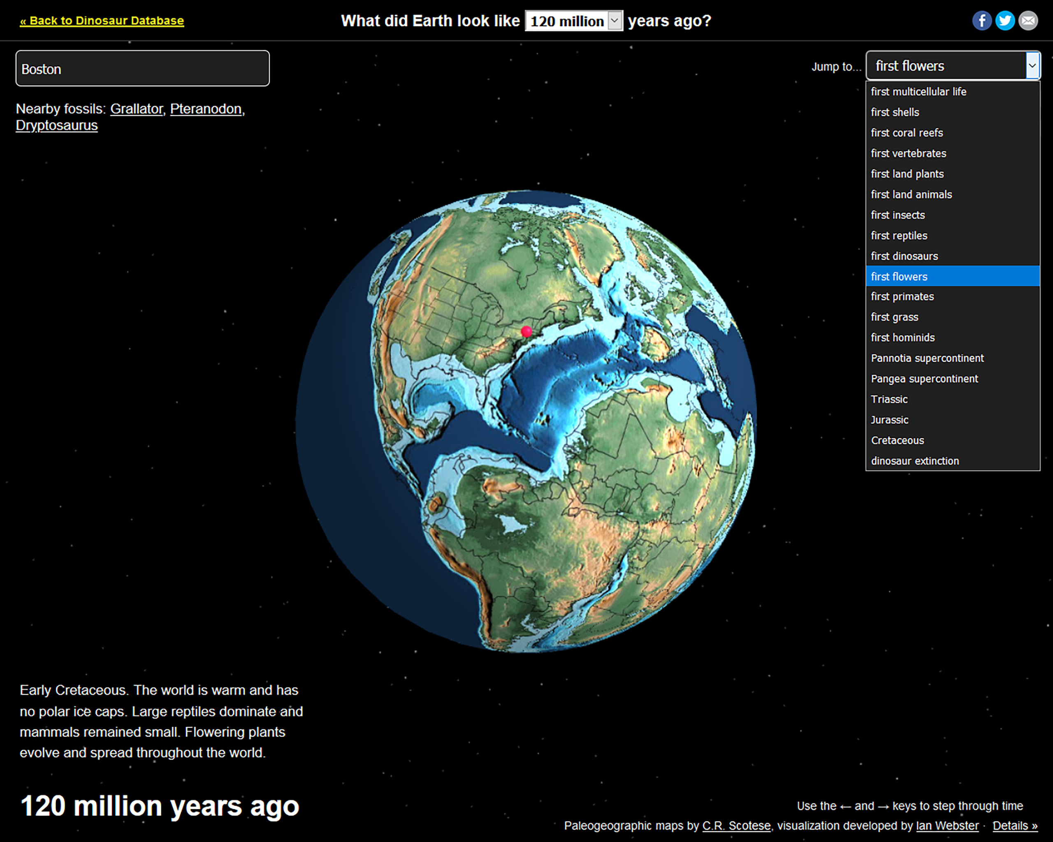Select first multicellular life option
Viewport: 1053px width, 842px height.
click(x=918, y=92)
